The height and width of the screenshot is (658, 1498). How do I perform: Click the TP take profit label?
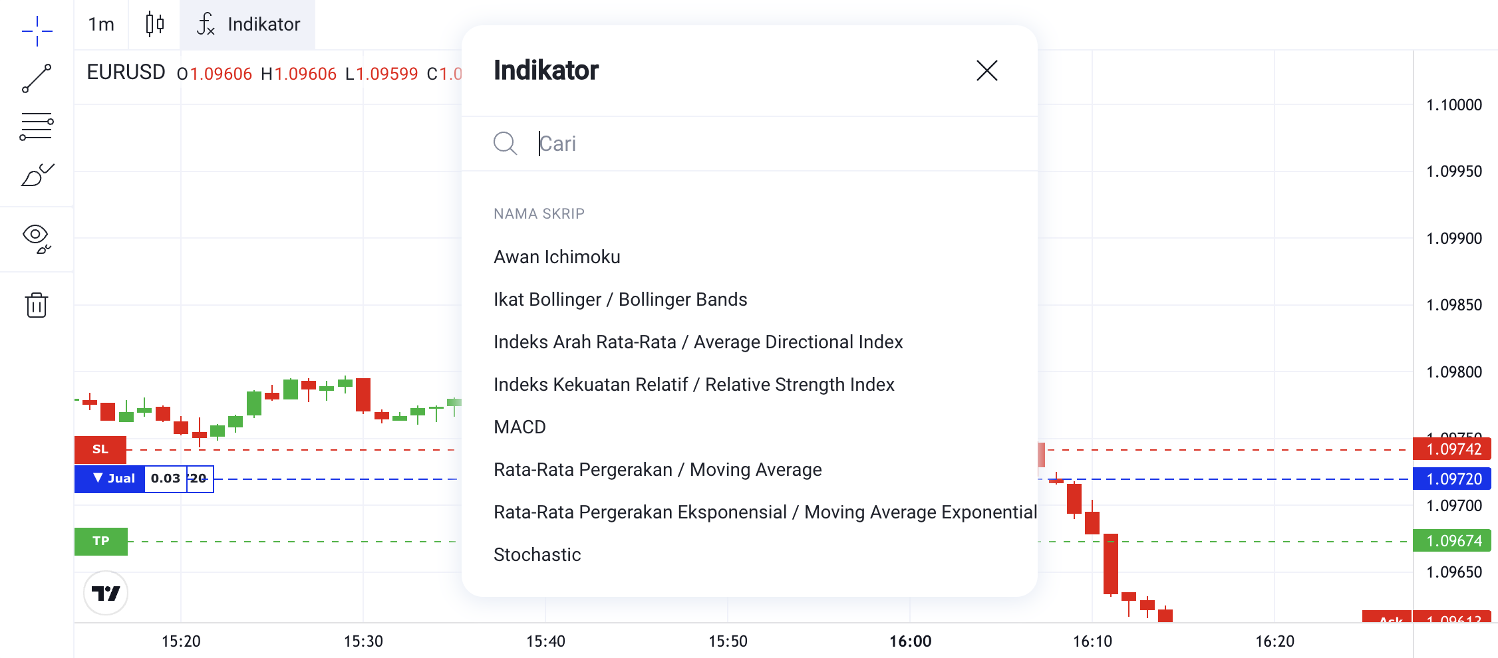(100, 541)
